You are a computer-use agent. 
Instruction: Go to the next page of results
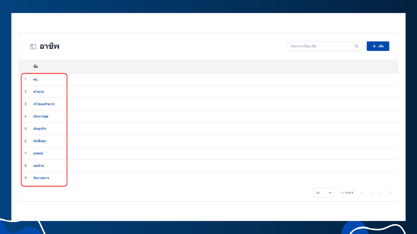click(x=381, y=193)
